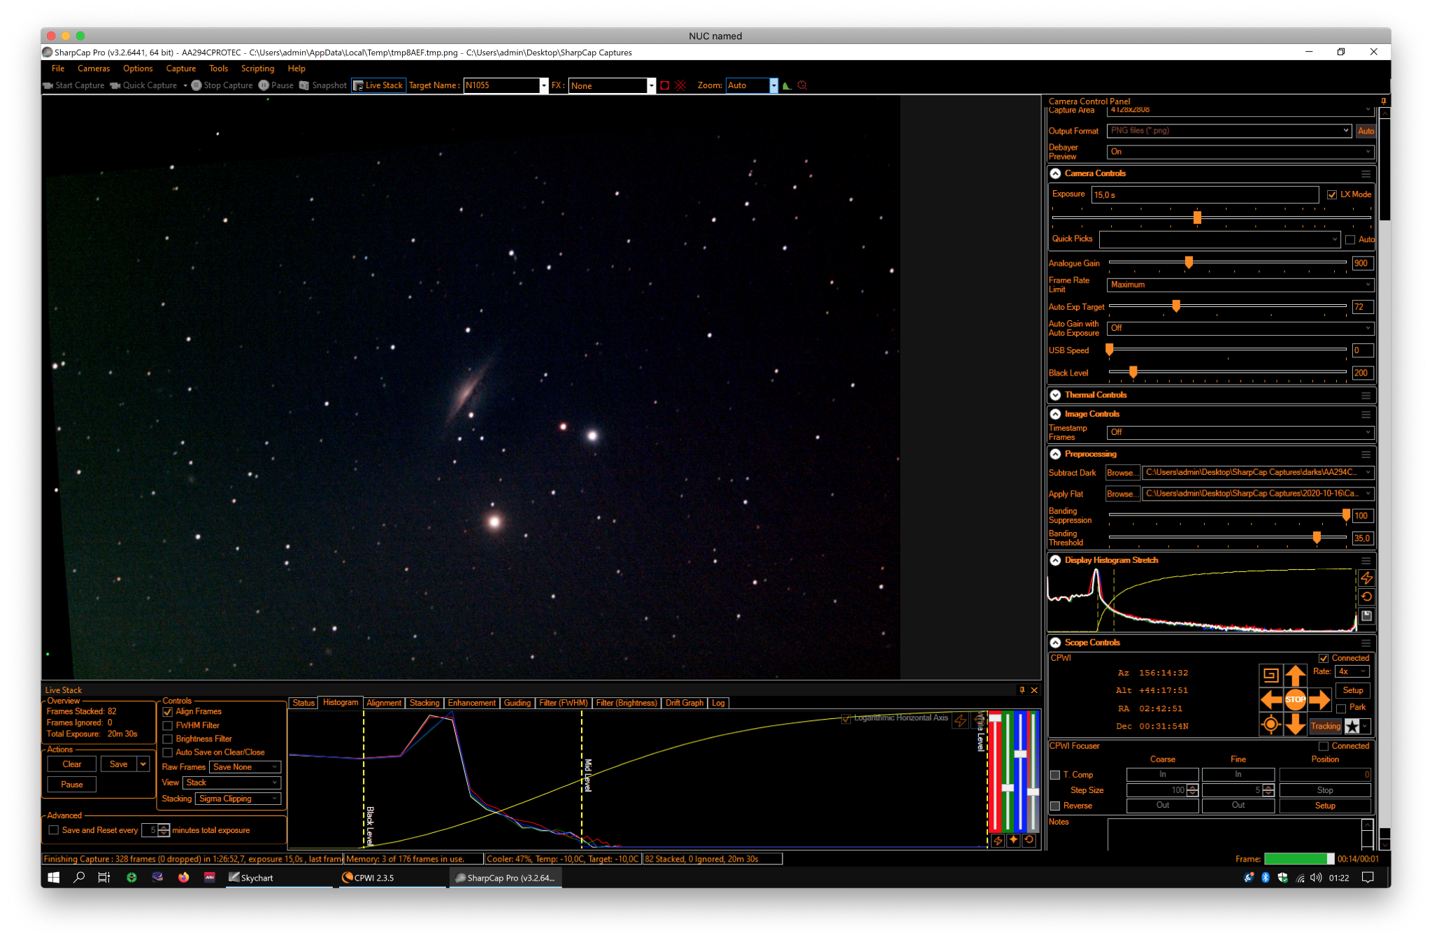Toggle the Align Frames checkbox

(168, 712)
